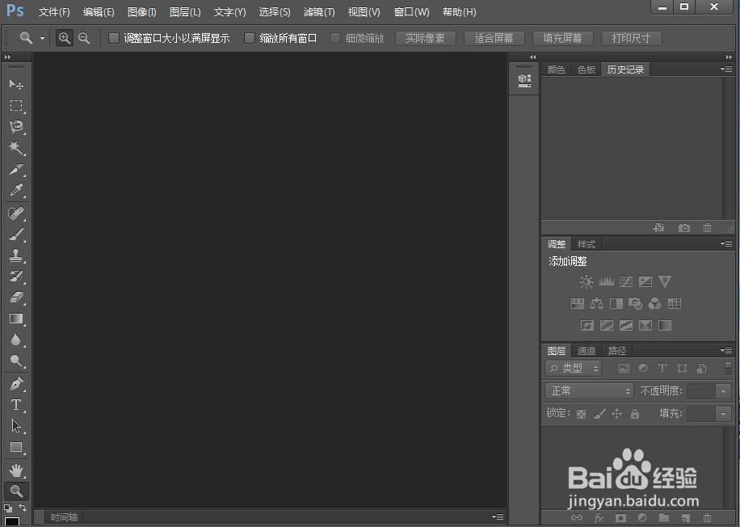Open the 不透明度 opacity dropdown arrow
Image resolution: width=740 pixels, height=527 pixels.
click(723, 391)
